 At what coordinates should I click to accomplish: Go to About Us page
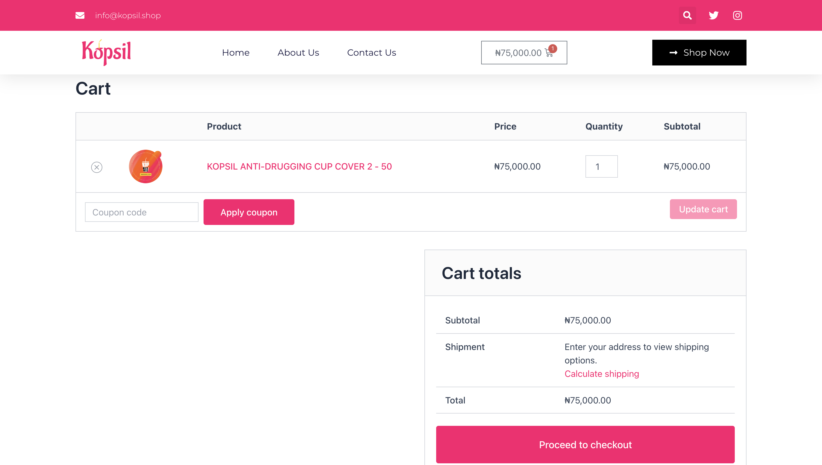click(x=298, y=52)
